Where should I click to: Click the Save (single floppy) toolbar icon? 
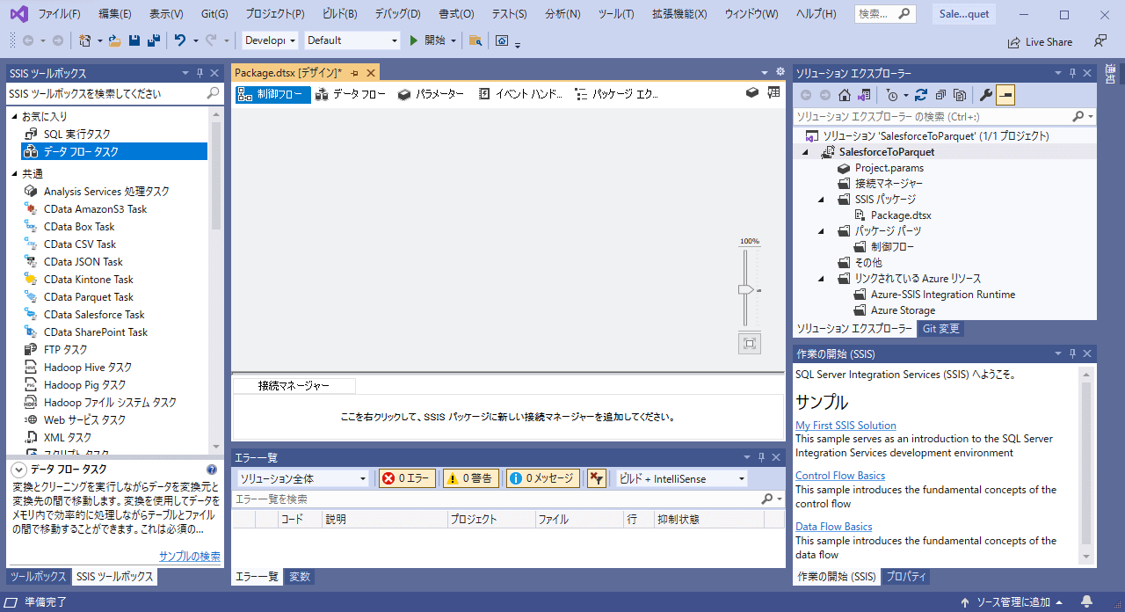[x=134, y=40]
